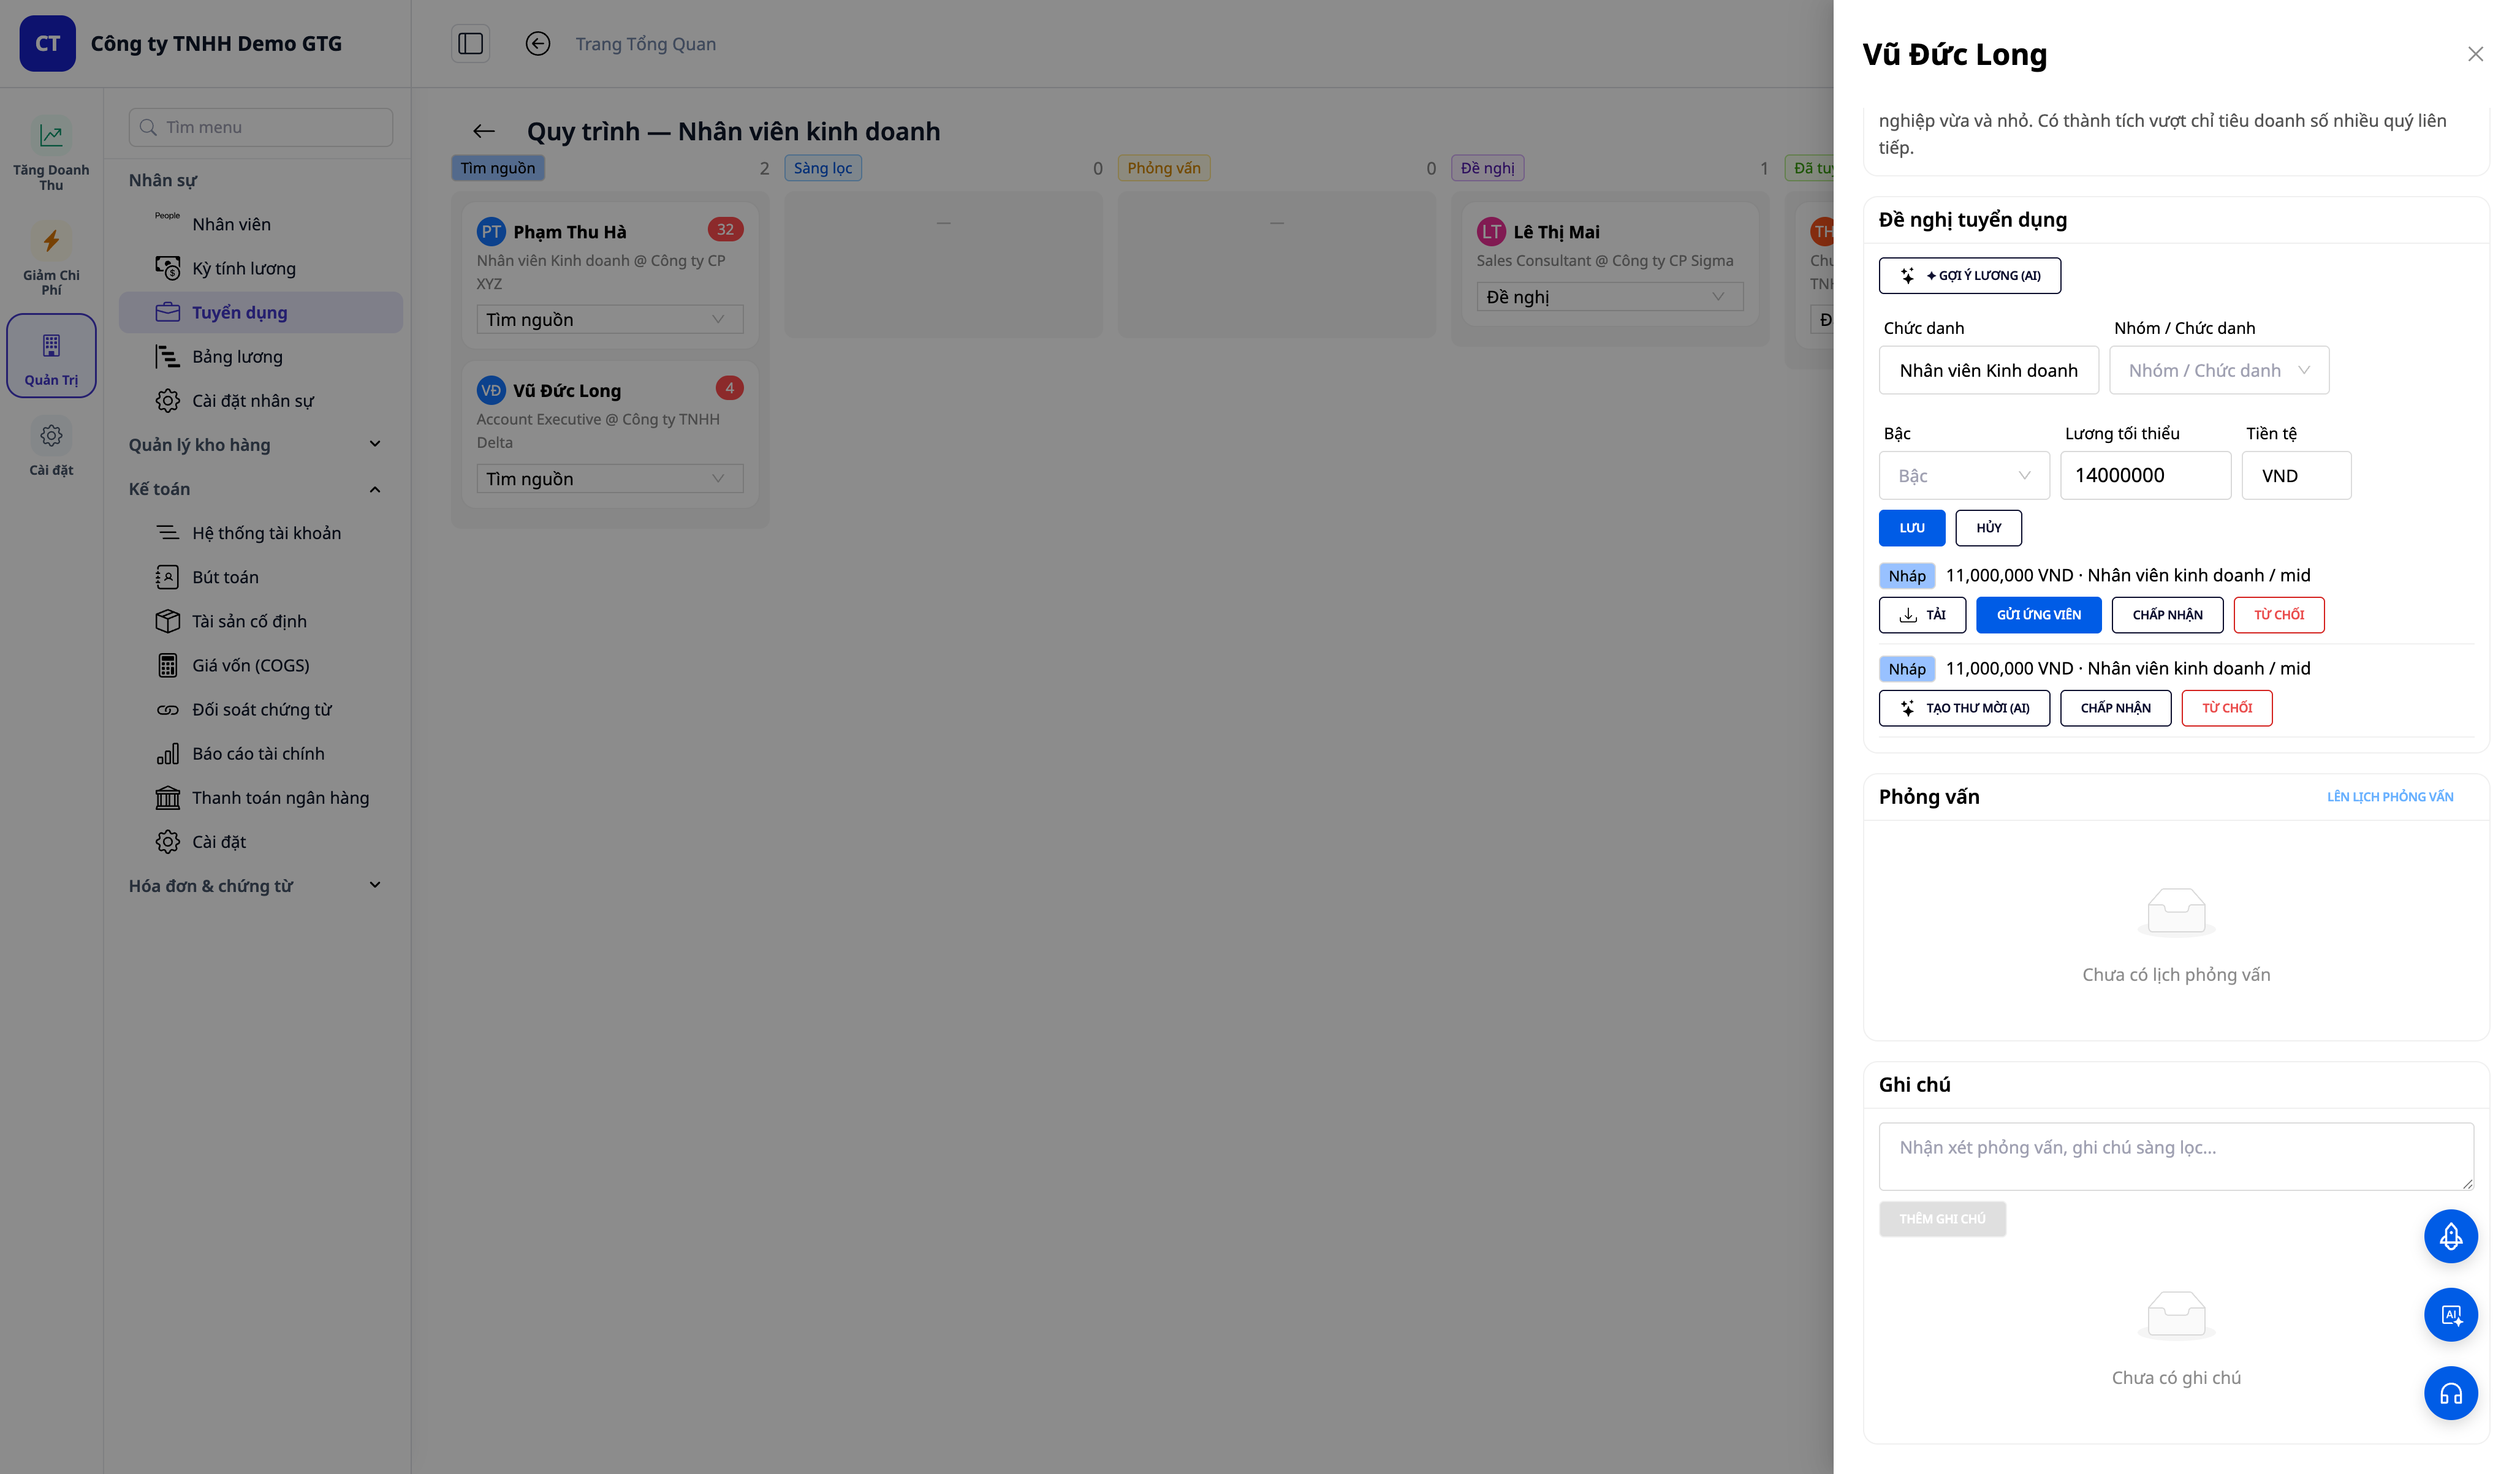Click Gợi ý lương (AI) button
Viewport: 2520px width, 1474px height.
(x=1969, y=275)
